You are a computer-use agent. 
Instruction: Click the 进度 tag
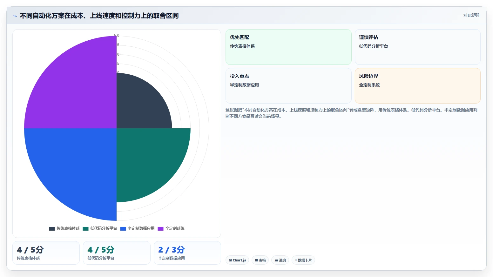click(280, 260)
